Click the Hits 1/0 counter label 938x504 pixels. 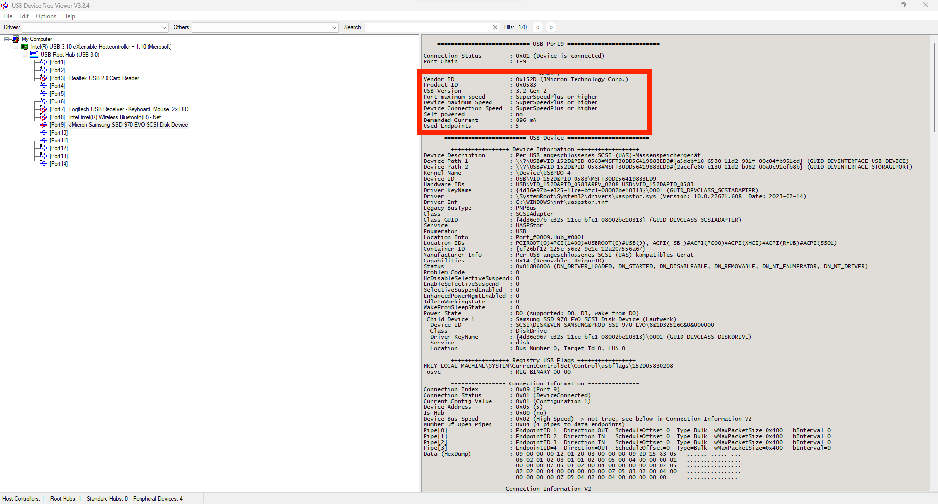tap(515, 27)
